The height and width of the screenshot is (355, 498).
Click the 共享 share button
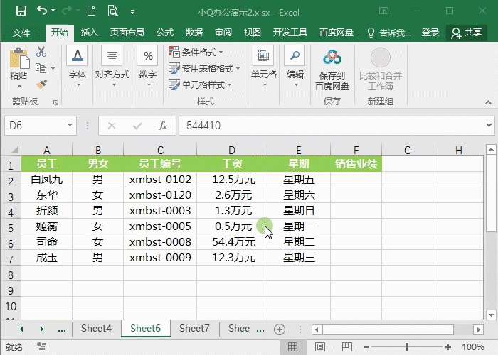click(x=467, y=33)
